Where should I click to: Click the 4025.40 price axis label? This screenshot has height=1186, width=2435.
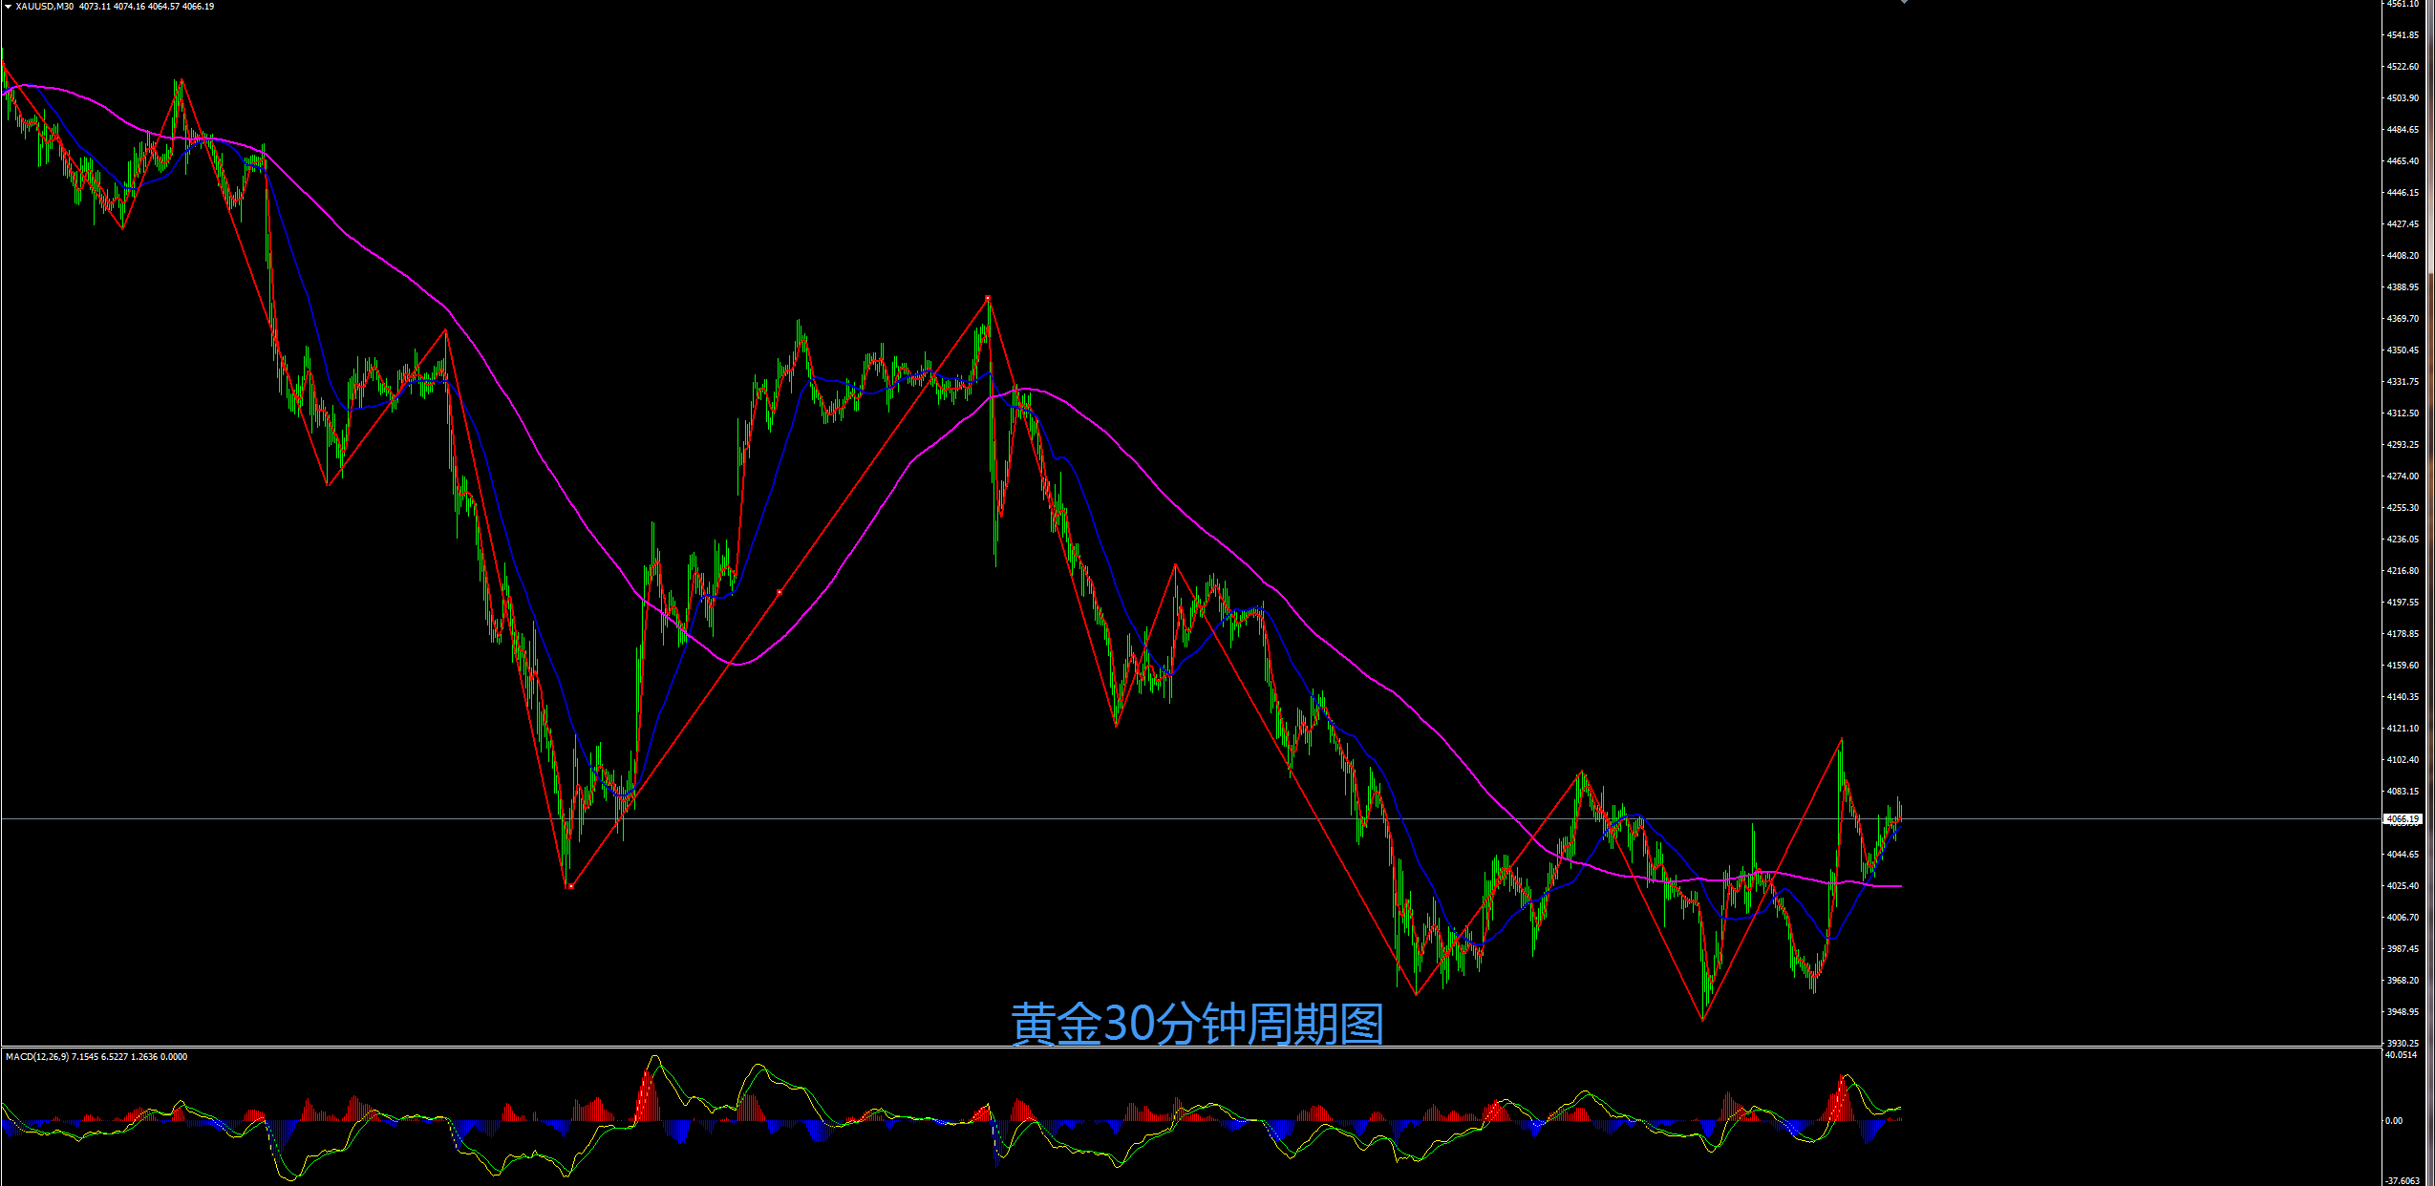click(x=2403, y=885)
